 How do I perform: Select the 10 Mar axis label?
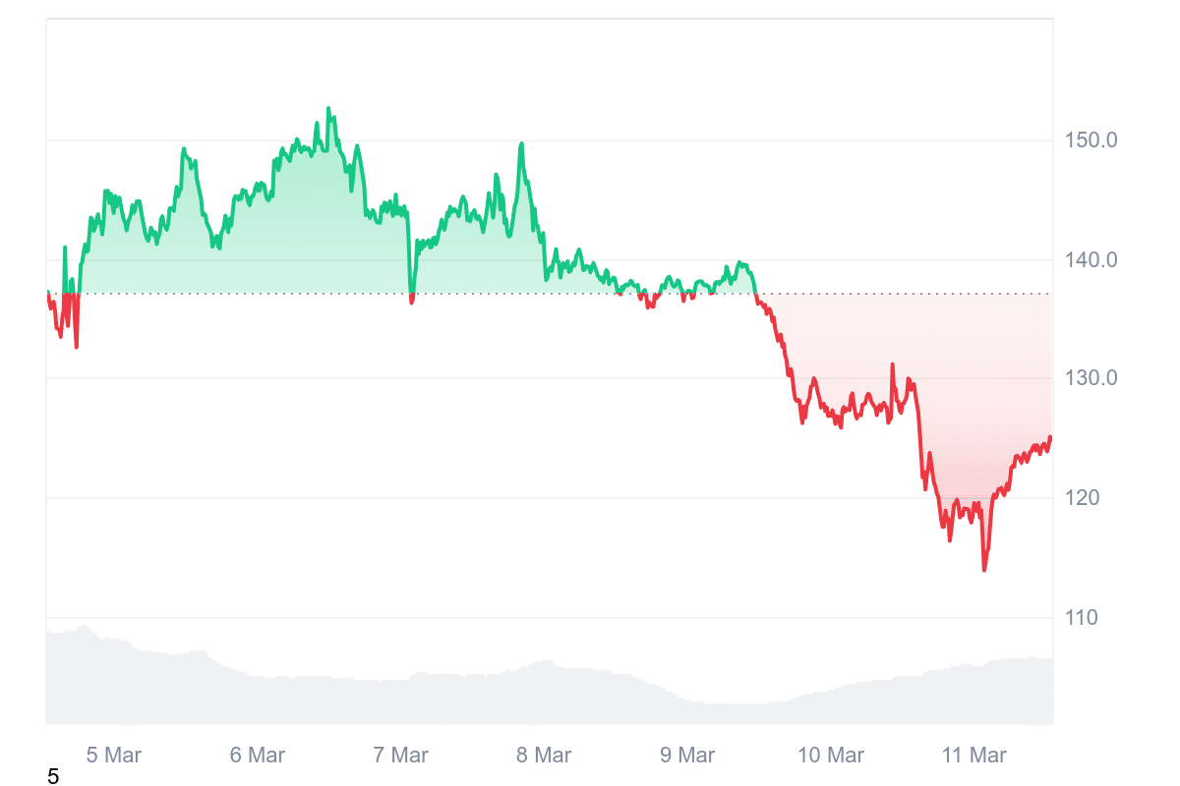(831, 755)
